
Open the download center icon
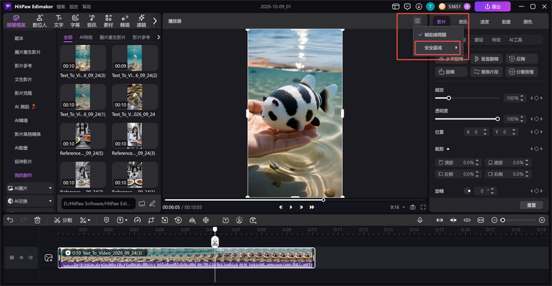[419, 6]
